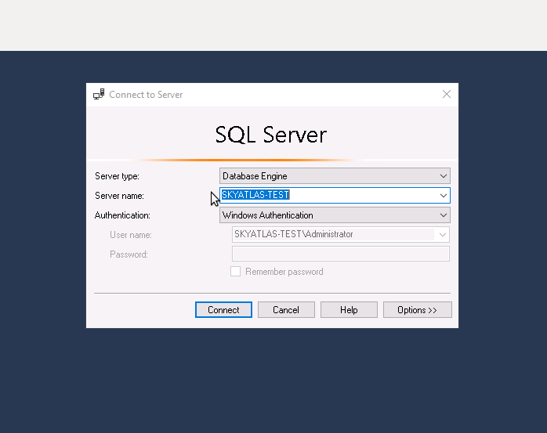Click the Cancel button
This screenshot has width=547, height=433.
286,310
